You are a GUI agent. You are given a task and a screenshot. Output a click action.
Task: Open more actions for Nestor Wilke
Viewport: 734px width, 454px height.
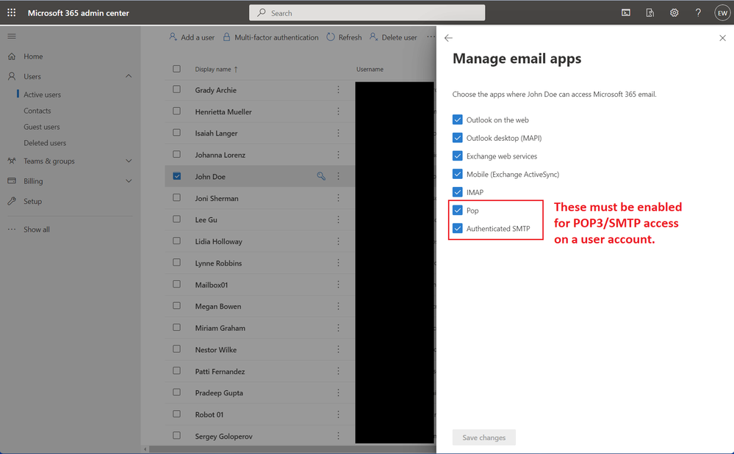339,349
